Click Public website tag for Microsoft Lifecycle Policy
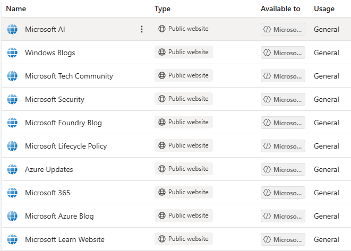 click(184, 145)
